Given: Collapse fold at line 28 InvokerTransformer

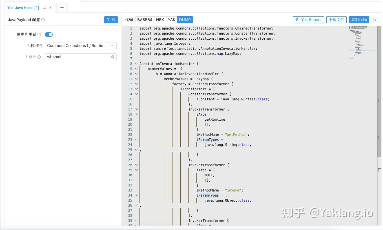Looking at the screenshot, I should [x=136, y=165].
